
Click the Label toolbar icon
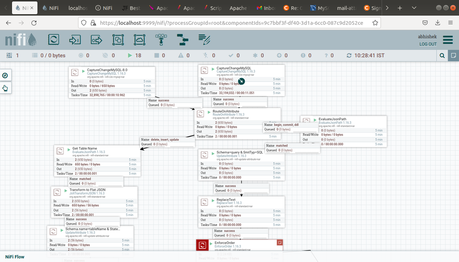(204, 40)
